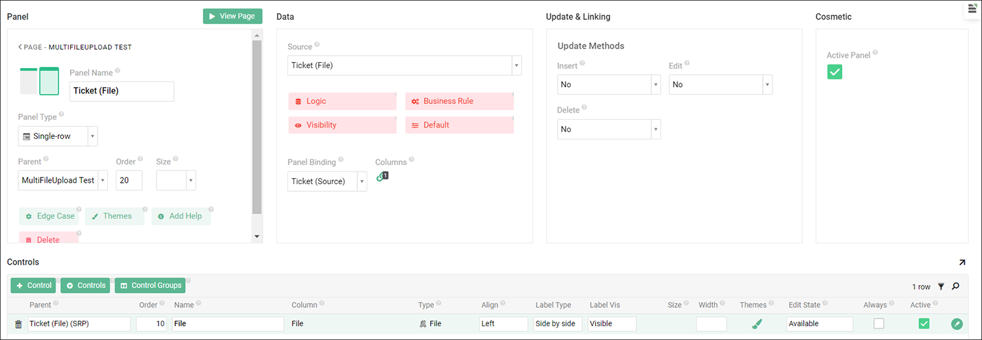Click the add Control button
The width and height of the screenshot is (982, 340).
(x=33, y=286)
